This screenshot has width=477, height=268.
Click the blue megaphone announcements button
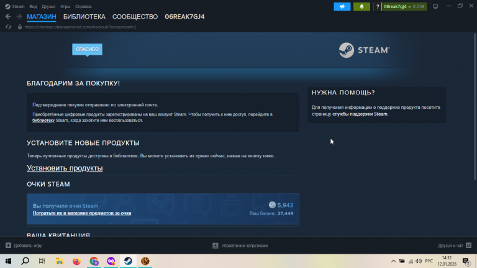tap(342, 6)
